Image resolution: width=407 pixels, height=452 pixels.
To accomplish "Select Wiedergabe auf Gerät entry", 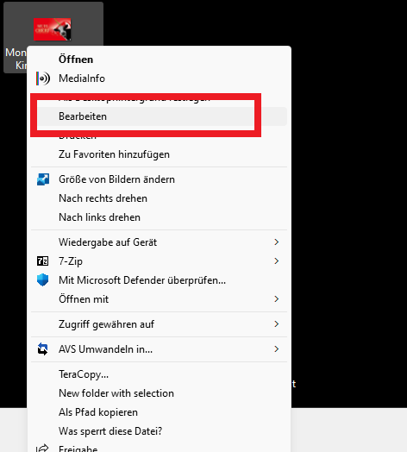I will pos(108,242).
